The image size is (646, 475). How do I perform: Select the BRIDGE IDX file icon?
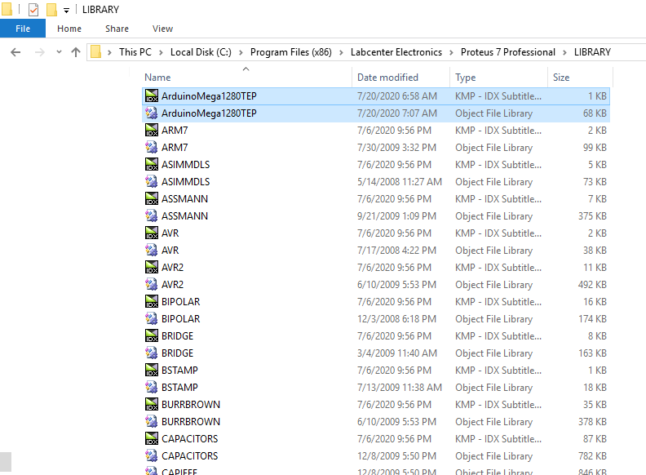(x=151, y=336)
